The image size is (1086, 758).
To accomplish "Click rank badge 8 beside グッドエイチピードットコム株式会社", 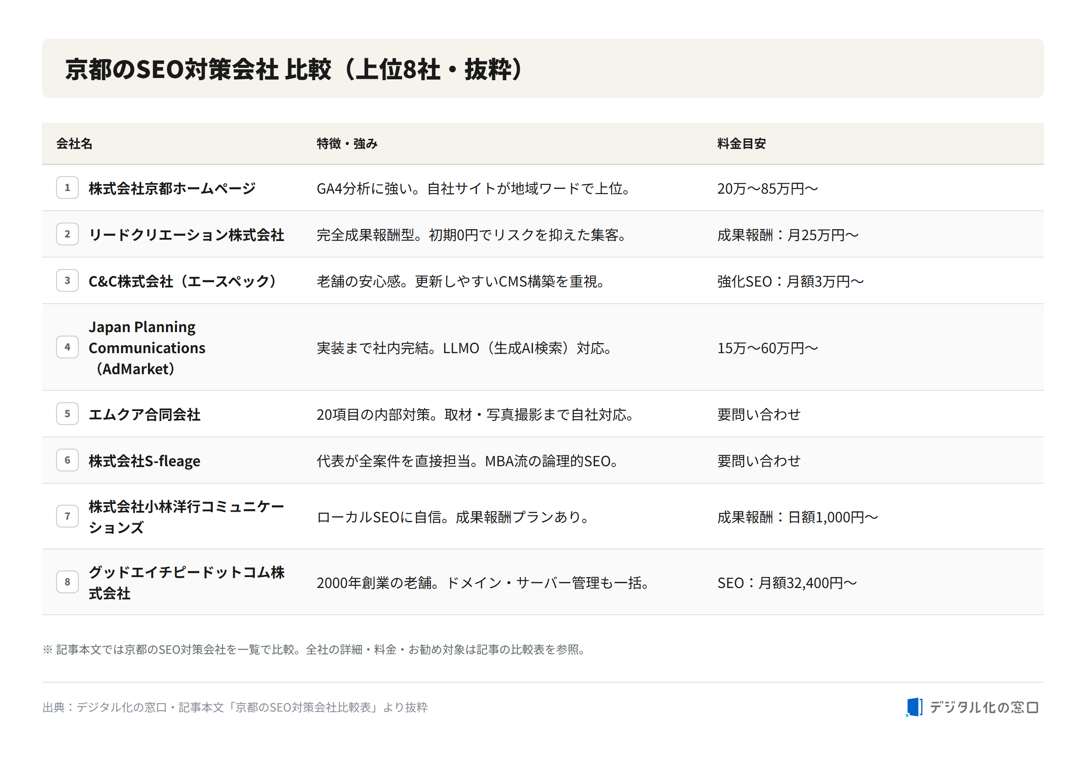I will click(67, 582).
